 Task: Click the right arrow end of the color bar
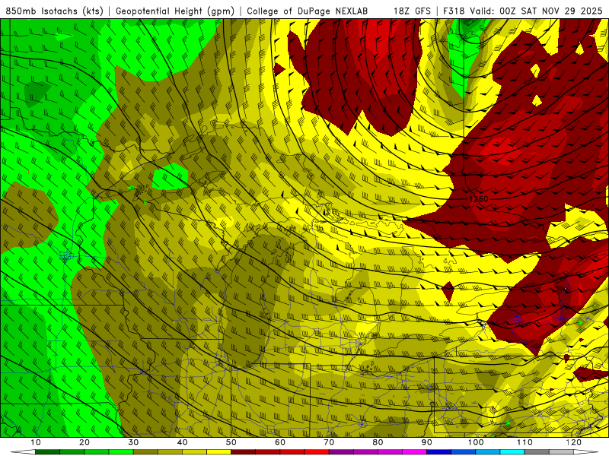(x=585, y=452)
